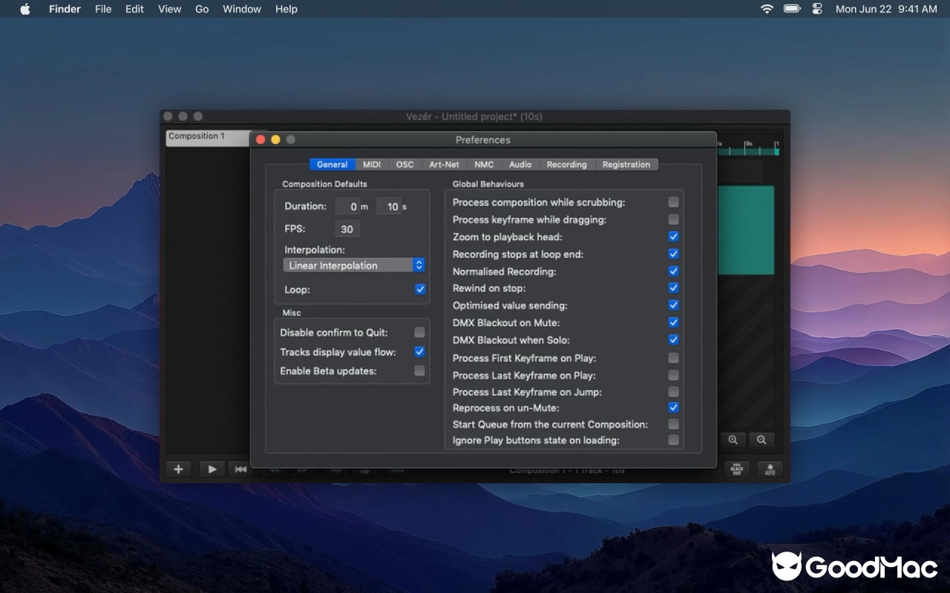Open the Wi-Fi status menu
Viewport: 950px width, 593px height.
click(767, 9)
